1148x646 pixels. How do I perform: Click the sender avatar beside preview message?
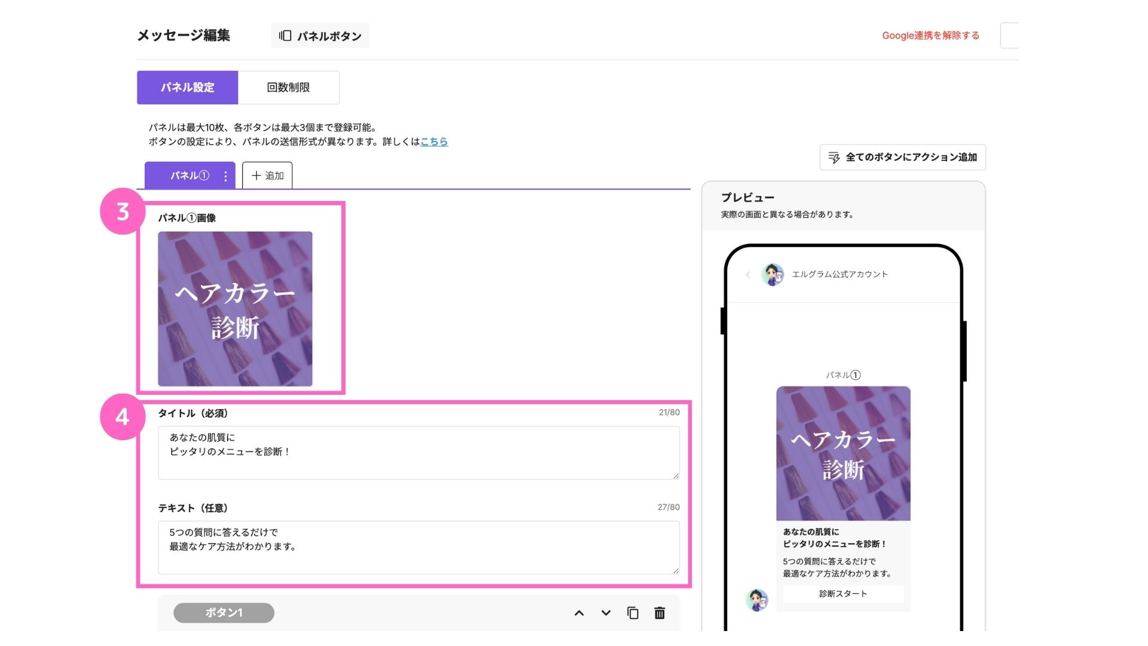click(x=757, y=599)
